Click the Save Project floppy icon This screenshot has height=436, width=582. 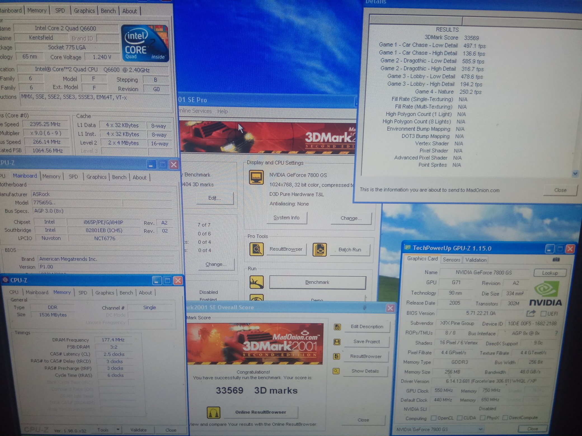tap(337, 342)
